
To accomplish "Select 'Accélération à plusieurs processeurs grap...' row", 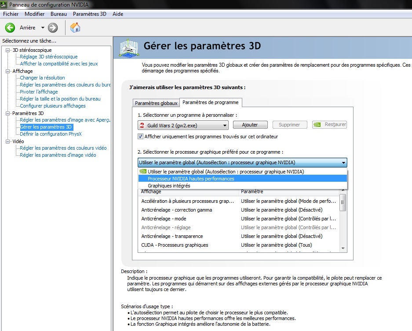I will [239, 201].
